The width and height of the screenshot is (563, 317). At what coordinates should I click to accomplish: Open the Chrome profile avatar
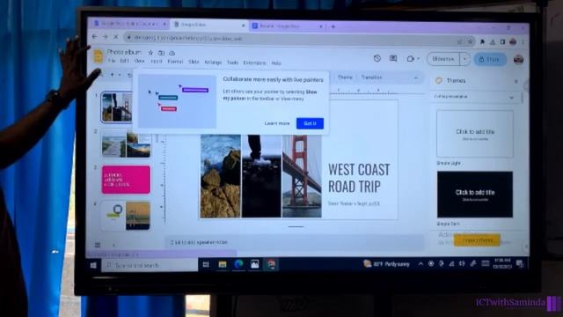coord(513,42)
